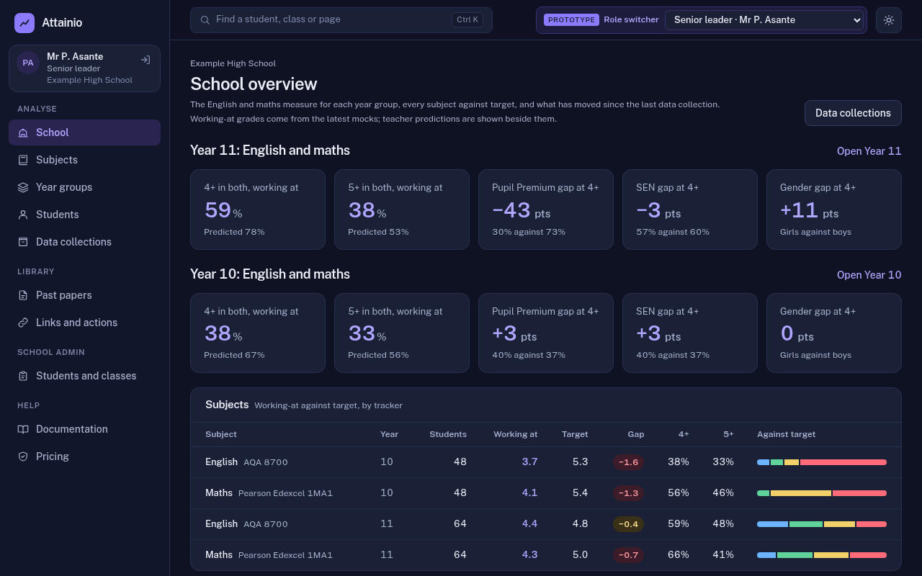
Task: Click the Students and classes clipboard icon
Action: click(x=23, y=376)
